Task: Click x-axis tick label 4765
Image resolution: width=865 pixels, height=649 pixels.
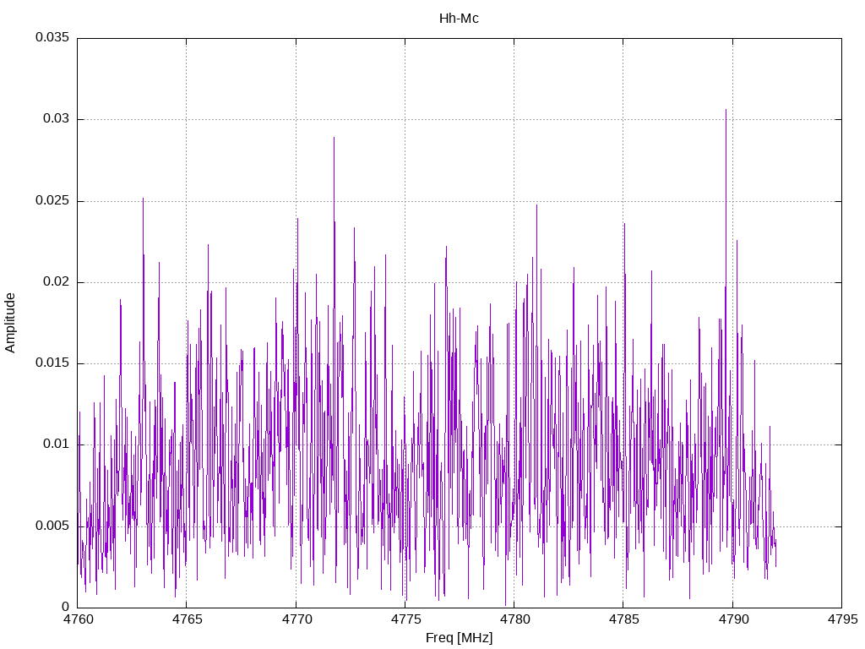Action: click(187, 619)
